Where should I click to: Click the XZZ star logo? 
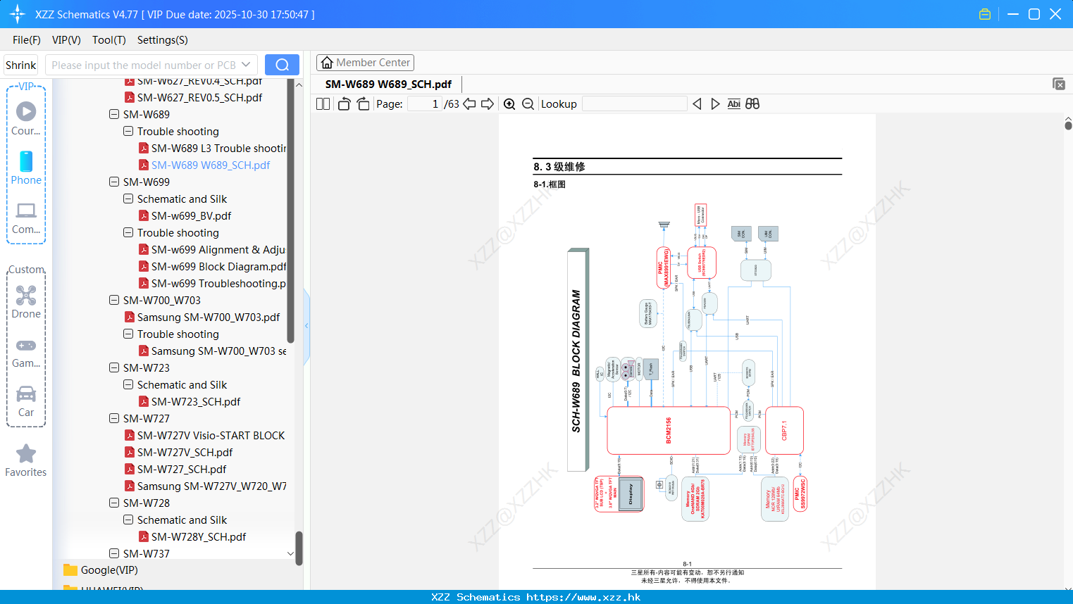tap(18, 14)
